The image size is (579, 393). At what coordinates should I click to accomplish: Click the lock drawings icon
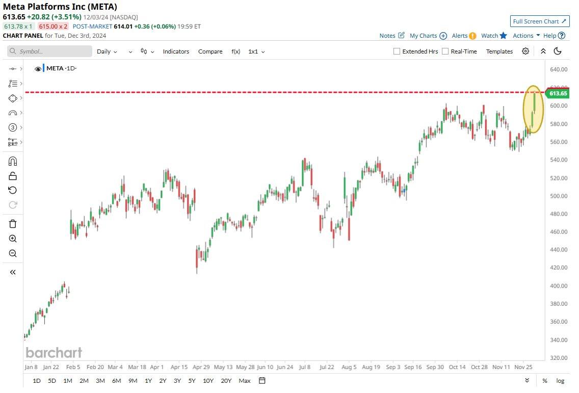click(13, 176)
